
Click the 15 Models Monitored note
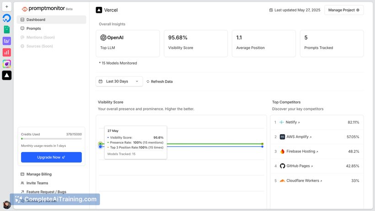click(118, 63)
